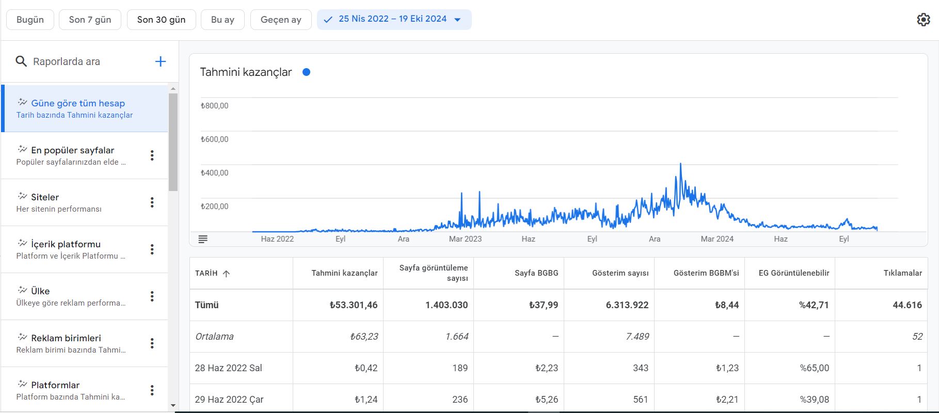Screen dimensions: 939x413
Task: Select the Geçen ay filter
Action: [x=281, y=20]
